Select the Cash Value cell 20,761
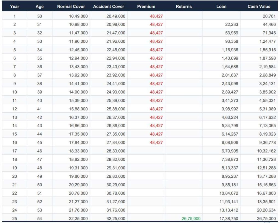The width and height of the screenshot is (280, 223). tap(269, 16)
